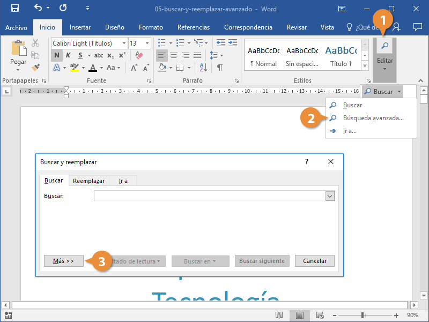Open the font name dropdown
The image size is (429, 322).
[124, 43]
